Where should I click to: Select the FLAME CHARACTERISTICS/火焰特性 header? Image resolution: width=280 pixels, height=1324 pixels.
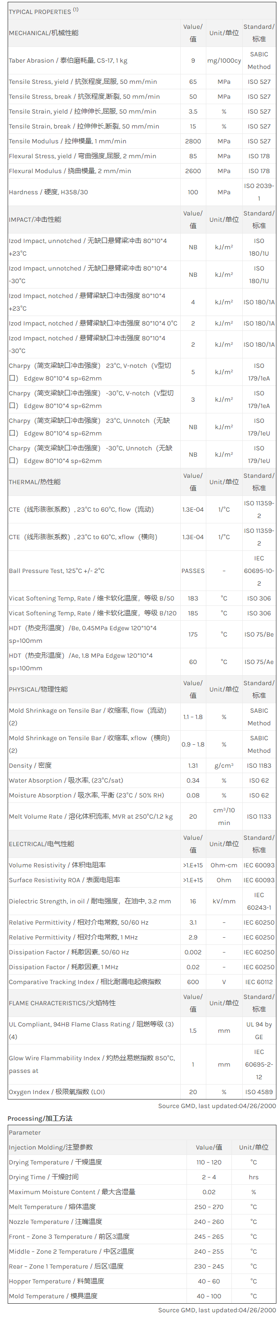pos(62,1003)
